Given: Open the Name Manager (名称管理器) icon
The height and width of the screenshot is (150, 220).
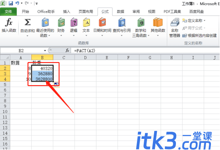Looking at the screenshot, I should pyautogui.click(x=175, y=22).
